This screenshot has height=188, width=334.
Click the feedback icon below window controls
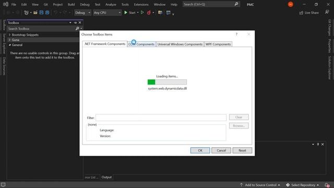327,13
